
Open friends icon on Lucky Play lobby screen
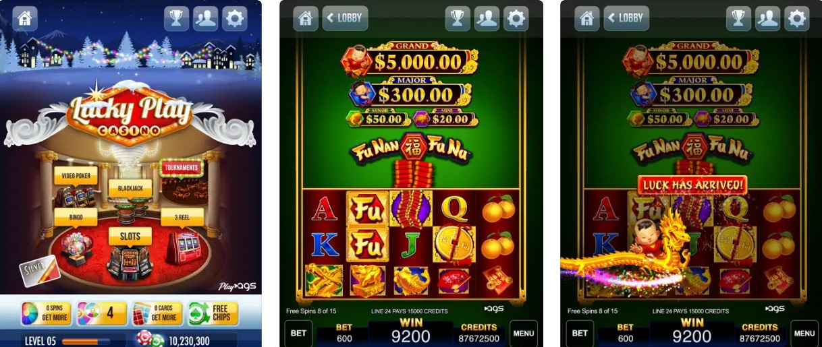click(205, 18)
